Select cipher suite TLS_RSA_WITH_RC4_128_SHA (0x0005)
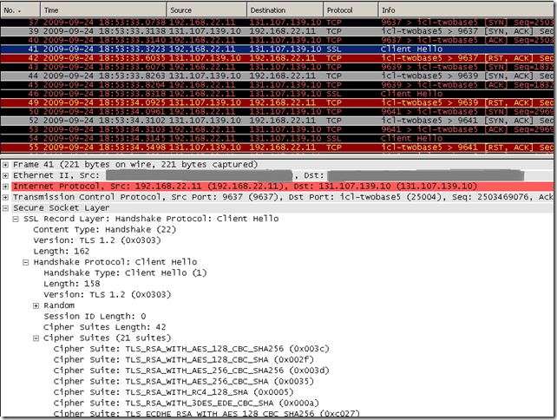Viewport: 557px width, 420px height. point(174,392)
